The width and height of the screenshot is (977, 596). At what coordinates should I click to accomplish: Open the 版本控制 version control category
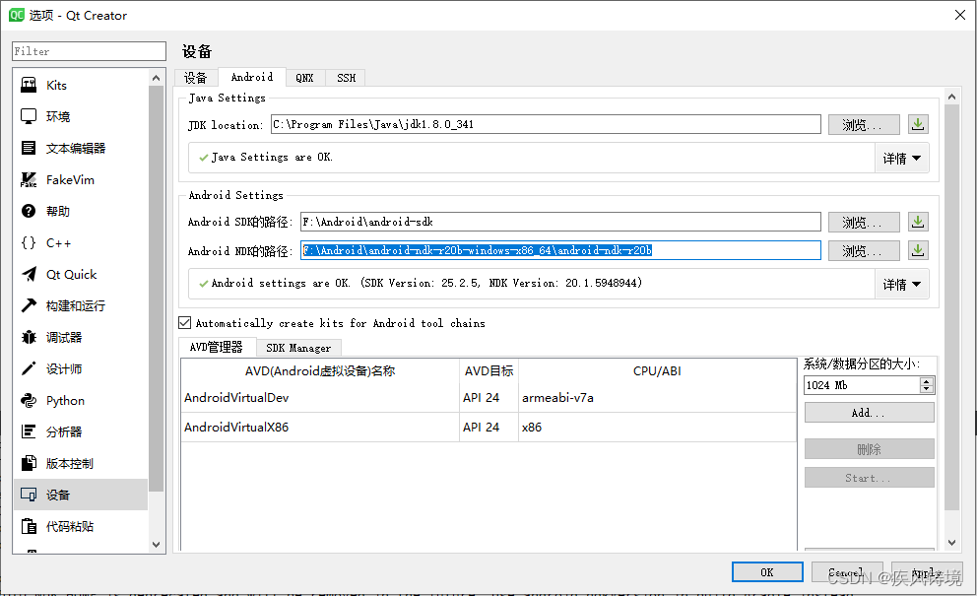pyautogui.click(x=81, y=463)
